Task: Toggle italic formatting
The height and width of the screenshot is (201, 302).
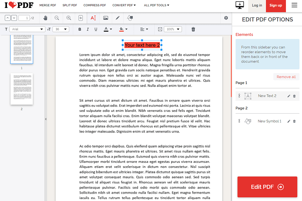Action: [88, 29]
